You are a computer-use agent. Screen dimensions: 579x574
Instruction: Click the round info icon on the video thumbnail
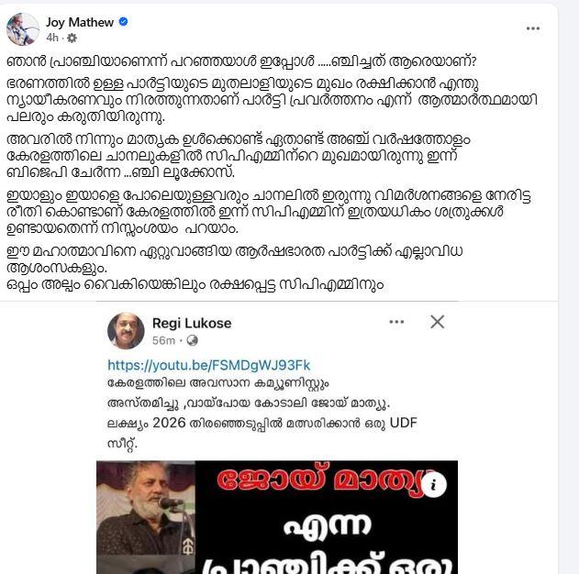[x=433, y=484]
